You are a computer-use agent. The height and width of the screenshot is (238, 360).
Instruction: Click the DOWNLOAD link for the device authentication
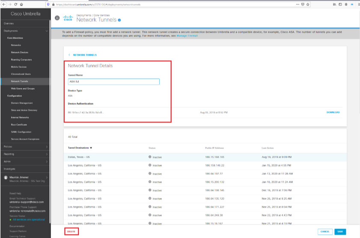tap(333, 113)
